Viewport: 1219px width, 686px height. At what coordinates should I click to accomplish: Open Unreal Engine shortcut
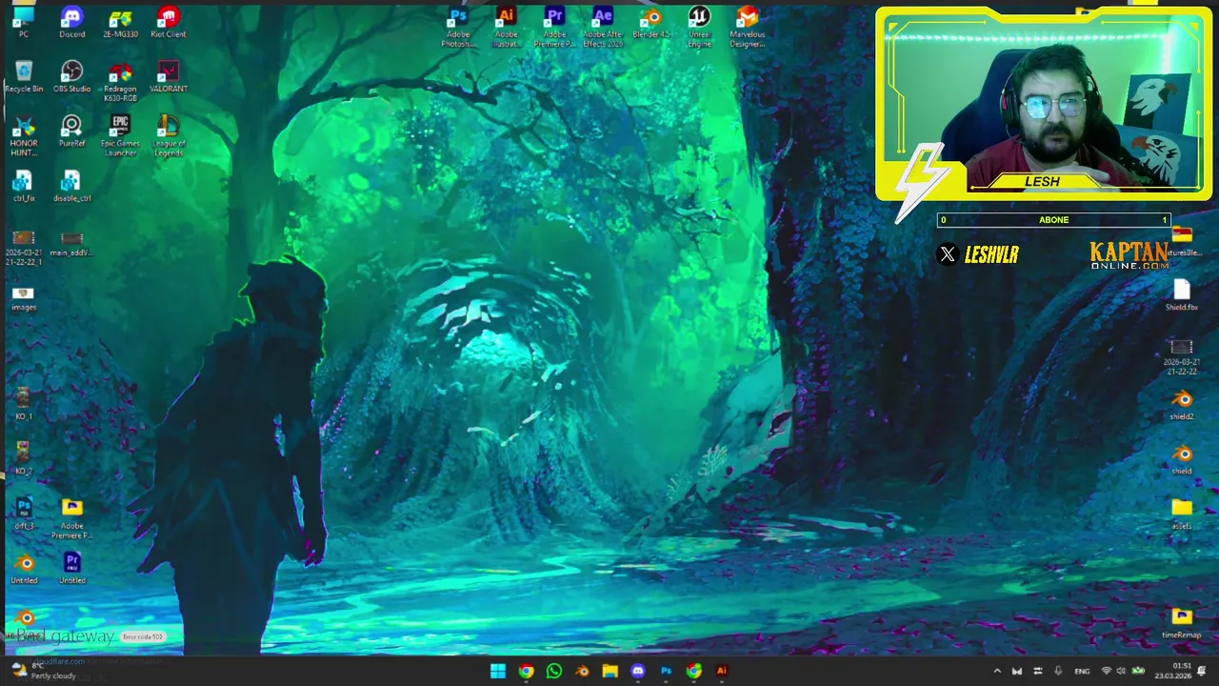tap(699, 27)
